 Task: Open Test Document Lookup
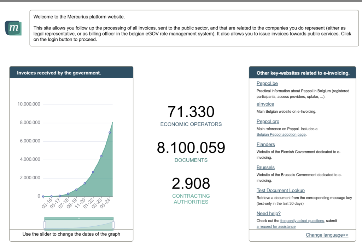click(x=280, y=190)
